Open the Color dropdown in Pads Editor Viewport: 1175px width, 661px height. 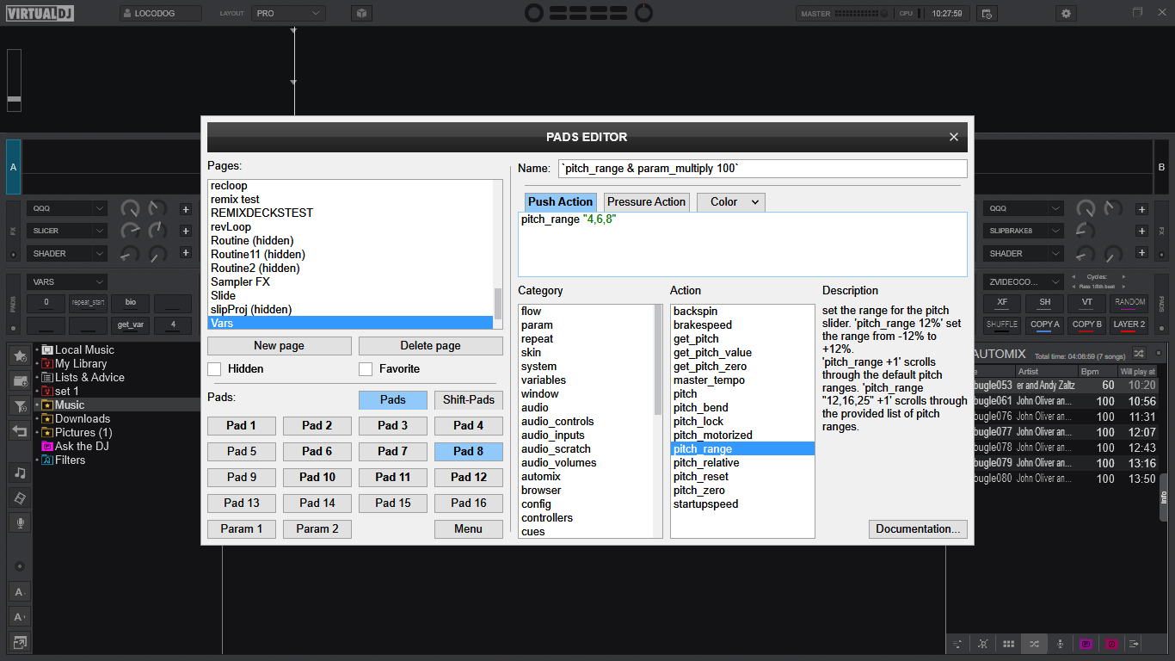click(730, 201)
